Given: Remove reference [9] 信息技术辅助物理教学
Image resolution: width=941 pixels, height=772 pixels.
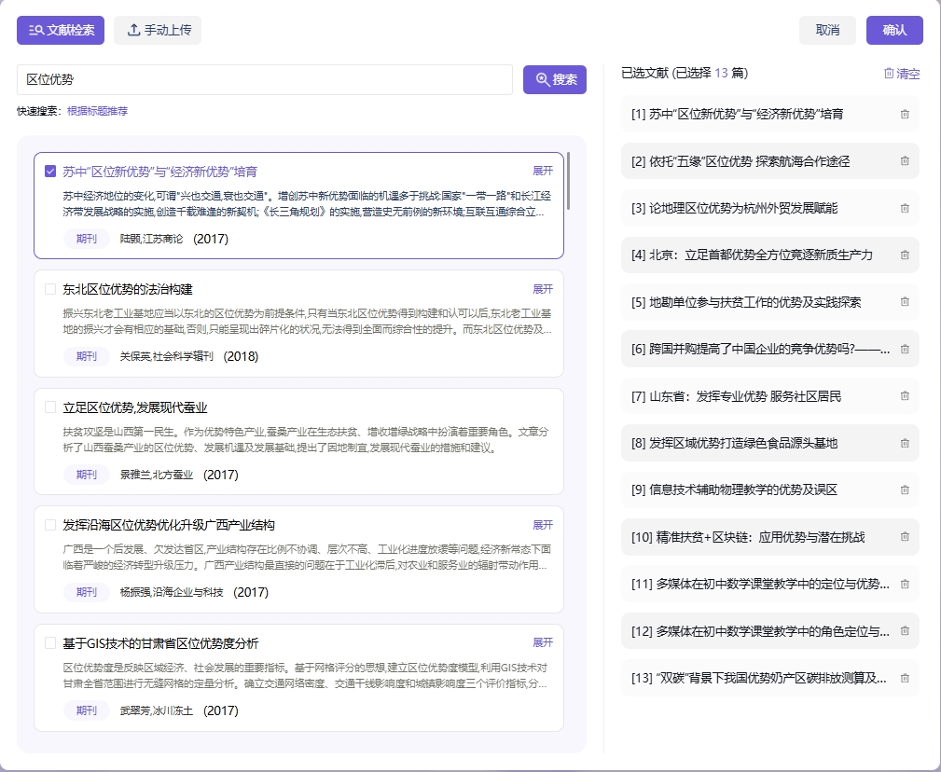Looking at the screenshot, I should pyautogui.click(x=905, y=490).
